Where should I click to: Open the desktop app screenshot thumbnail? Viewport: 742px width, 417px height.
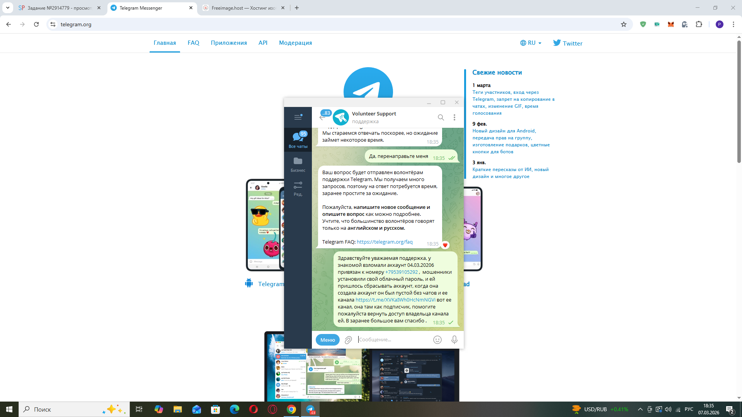[362, 366]
